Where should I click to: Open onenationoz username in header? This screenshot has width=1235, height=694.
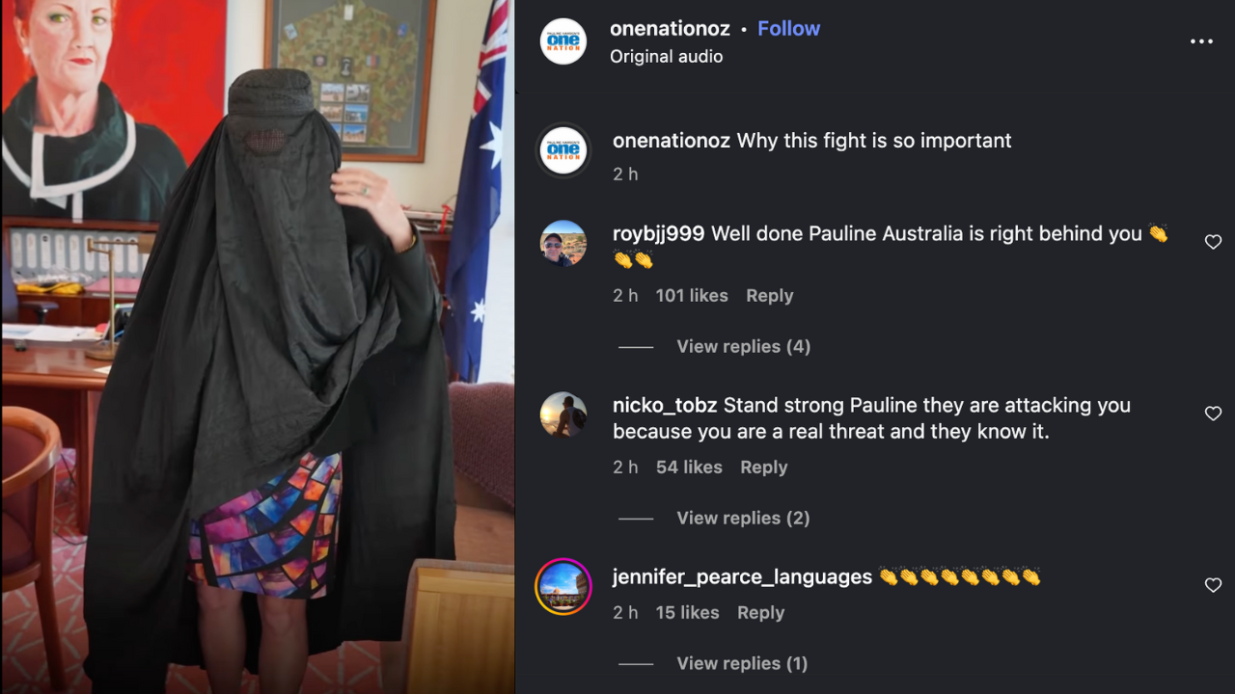tap(670, 28)
